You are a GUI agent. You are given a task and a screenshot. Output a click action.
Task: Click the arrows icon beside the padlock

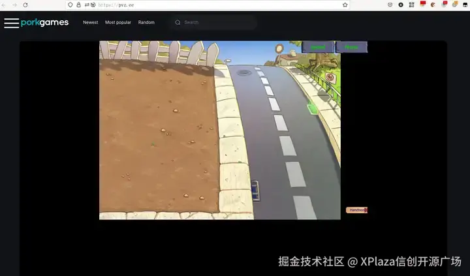tap(87, 5)
